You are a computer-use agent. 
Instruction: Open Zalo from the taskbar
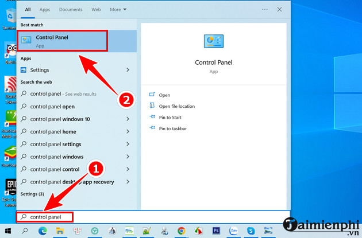click(234, 231)
